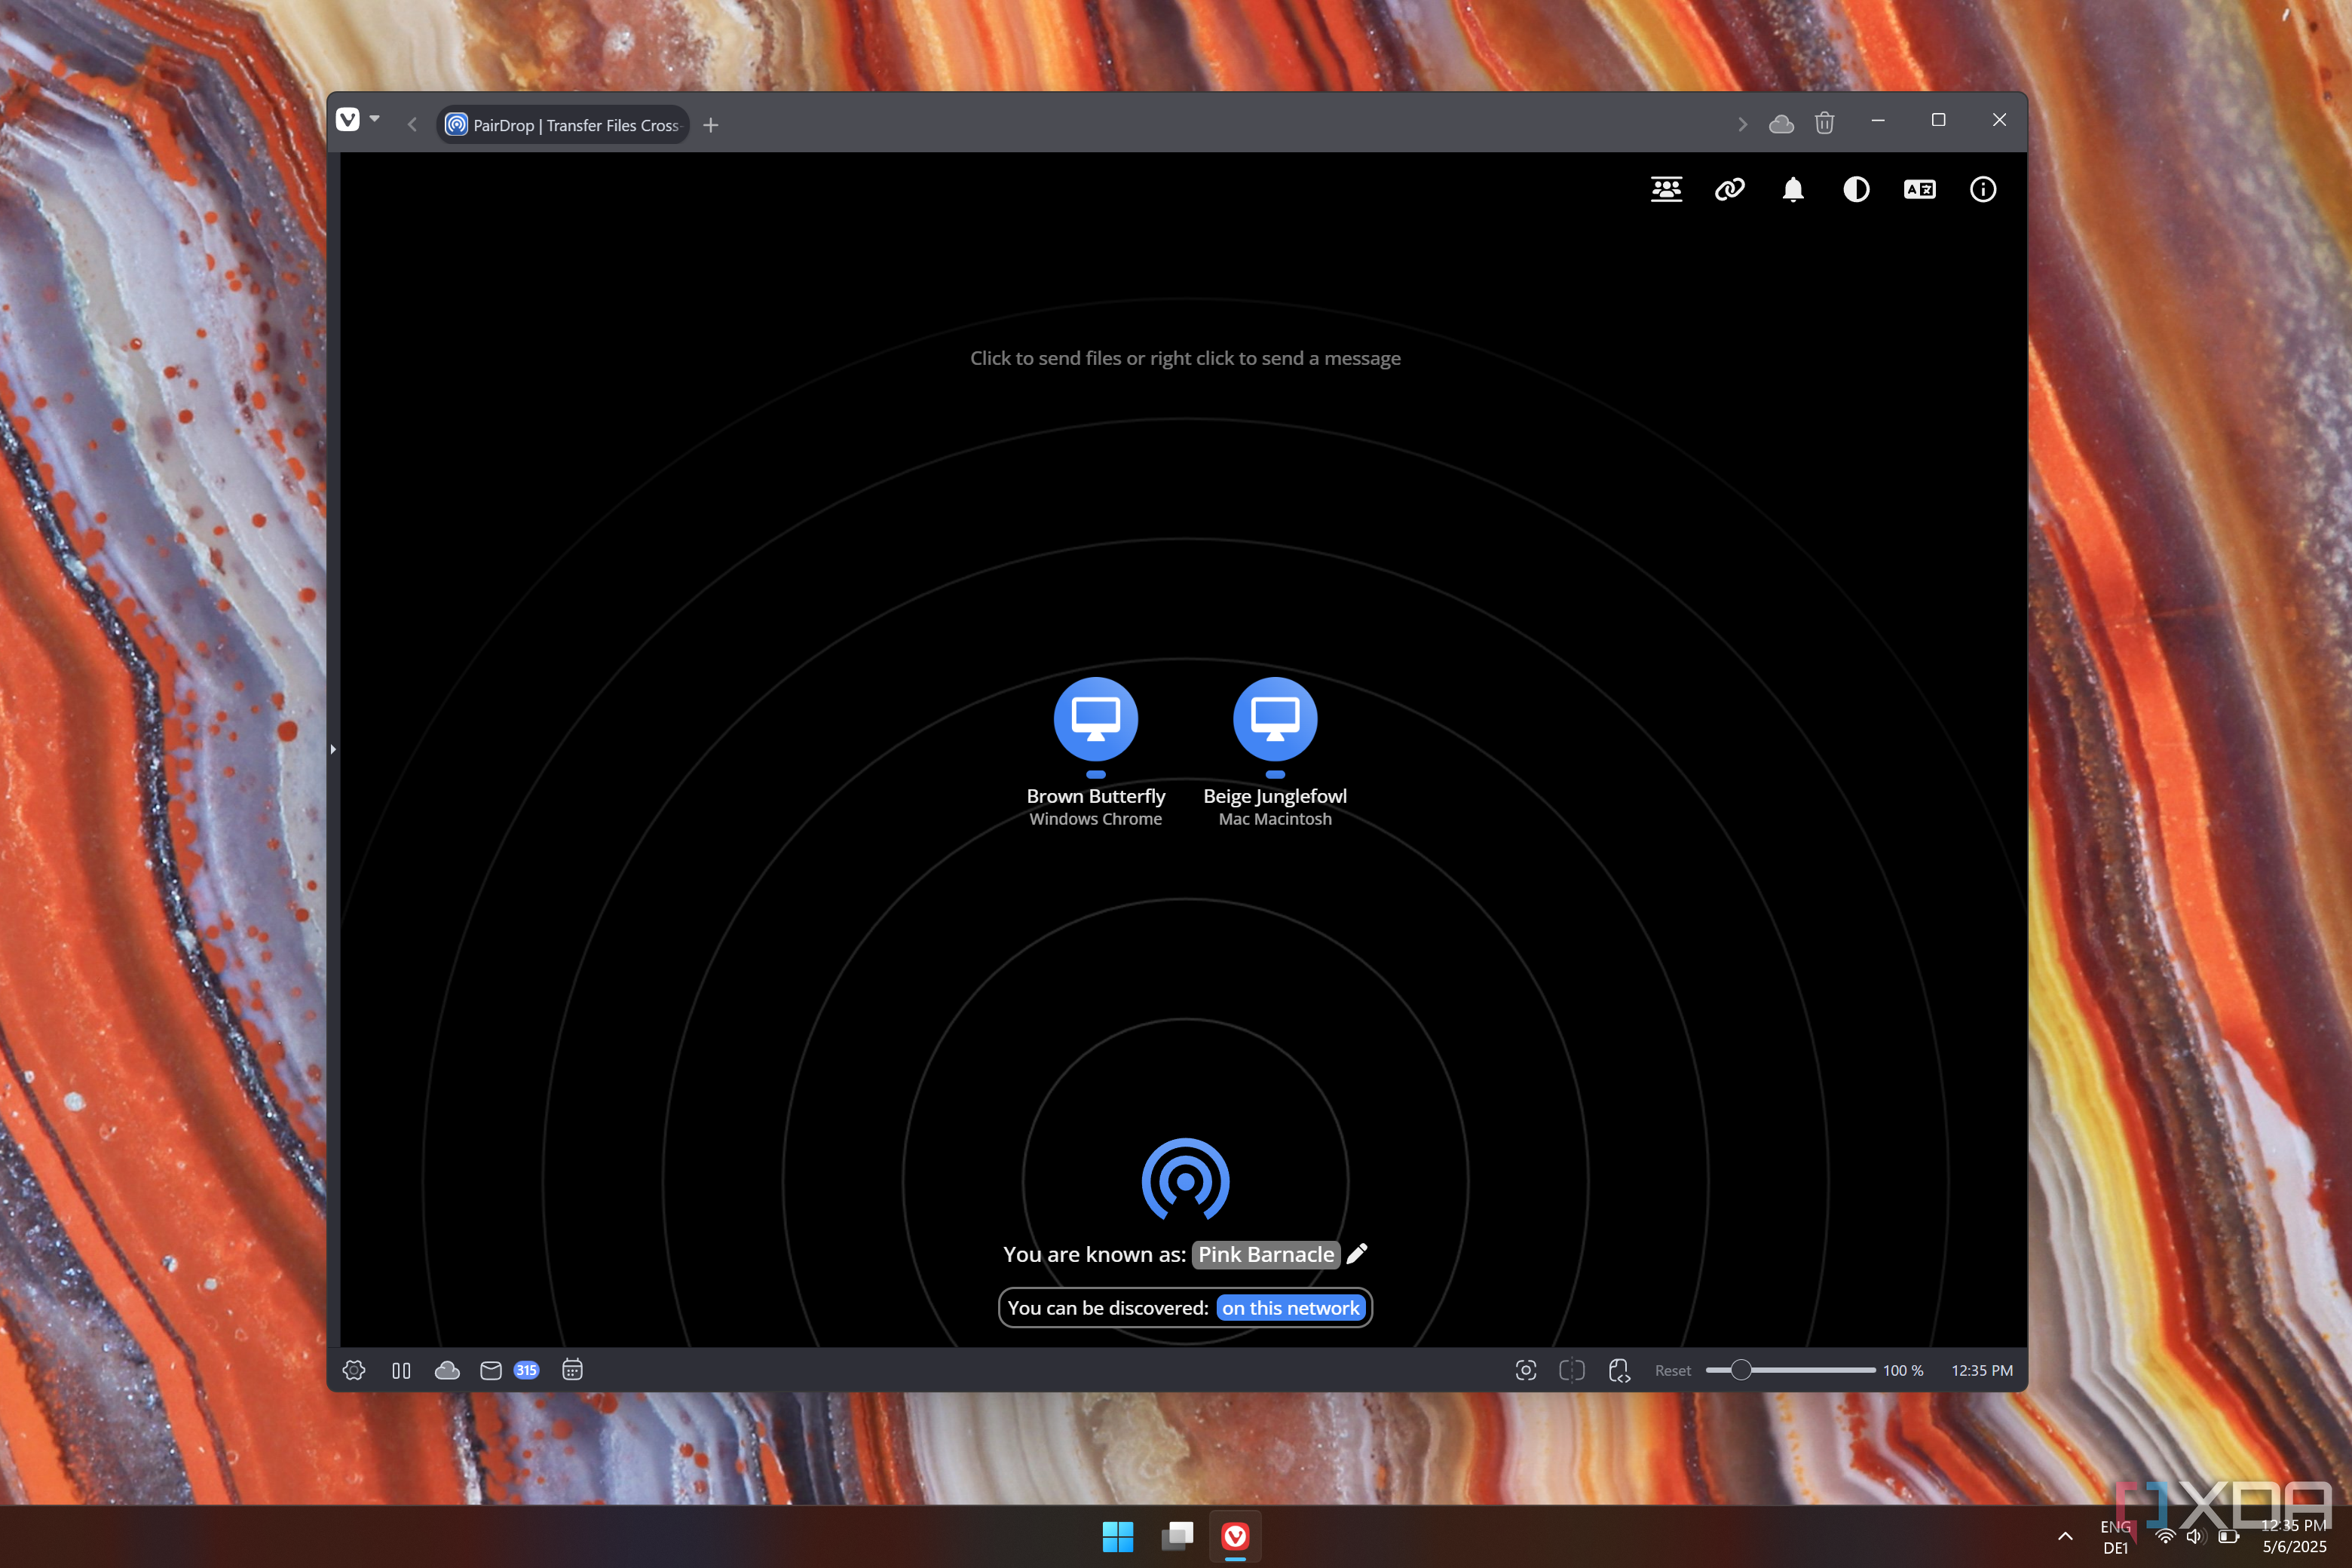This screenshot has width=2352, height=1568.
Task: Expand the side panel toggle arrow
Action: pos(333,748)
